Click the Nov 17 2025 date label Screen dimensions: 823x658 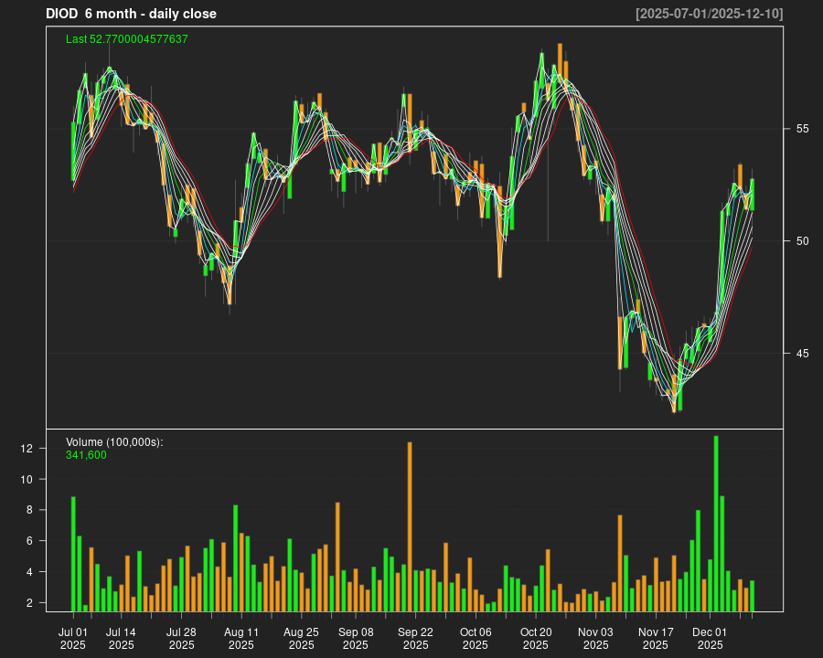point(656,638)
